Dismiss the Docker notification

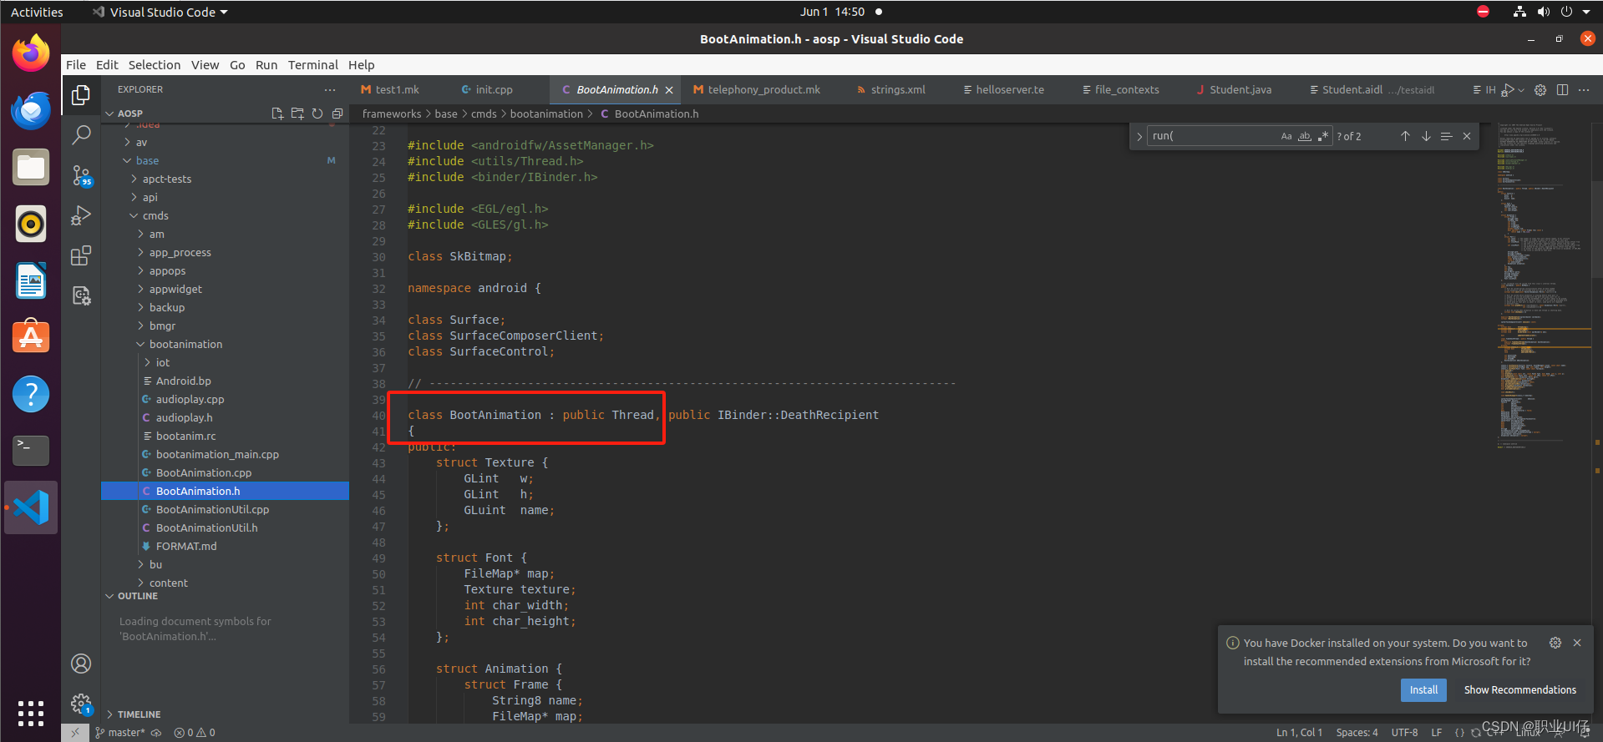pyautogui.click(x=1577, y=643)
